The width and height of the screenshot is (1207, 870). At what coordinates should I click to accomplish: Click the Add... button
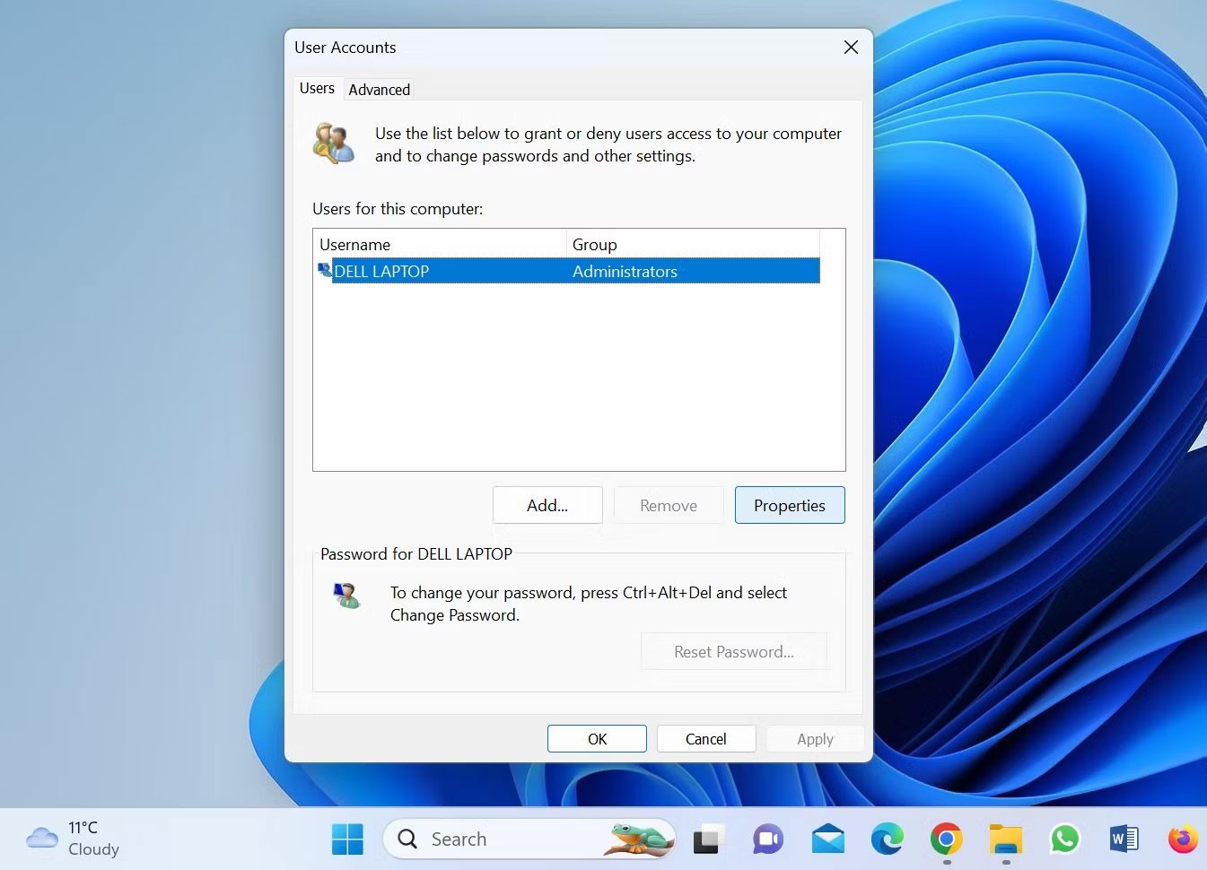tap(547, 505)
